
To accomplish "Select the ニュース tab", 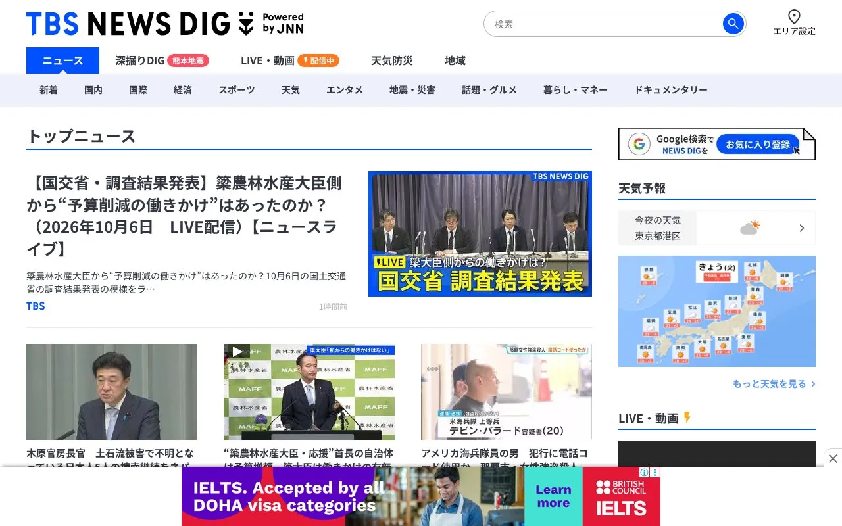I will click(62, 60).
